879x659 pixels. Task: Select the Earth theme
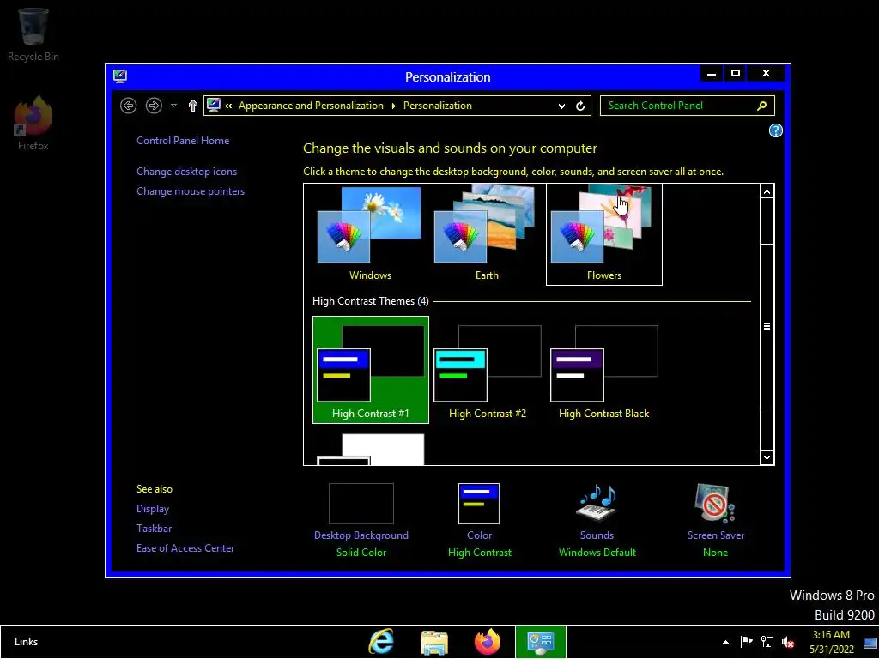coord(487,234)
